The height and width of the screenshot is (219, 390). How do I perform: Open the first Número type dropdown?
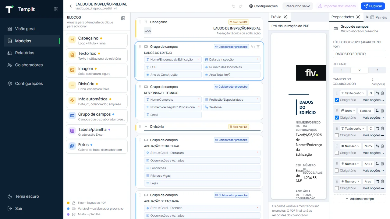click(x=350, y=146)
